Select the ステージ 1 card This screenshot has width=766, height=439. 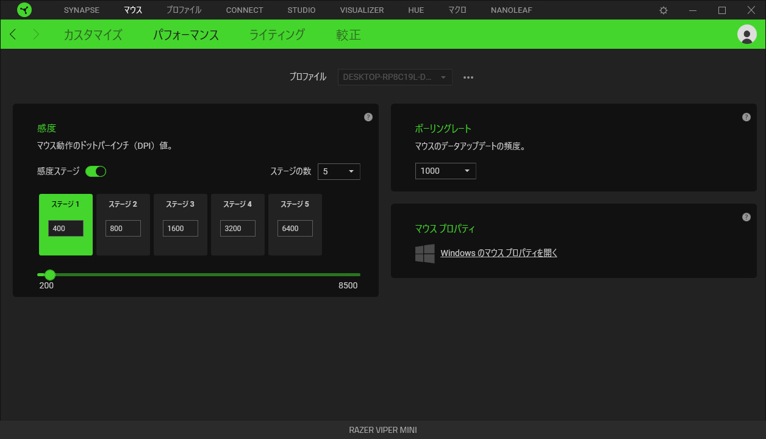tap(66, 224)
